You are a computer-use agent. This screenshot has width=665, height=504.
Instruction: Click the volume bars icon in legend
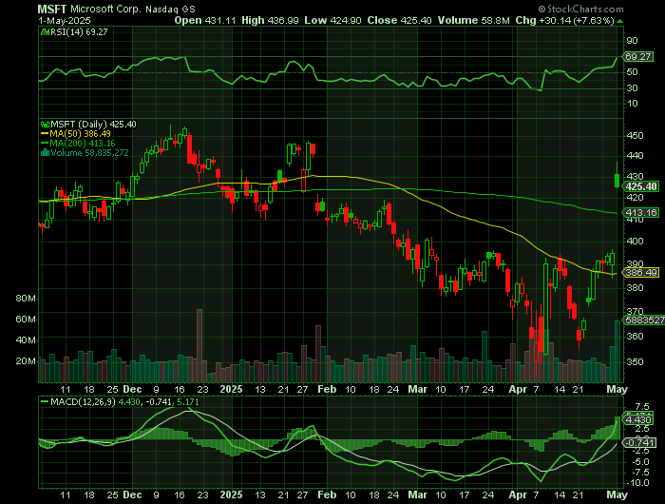point(45,152)
